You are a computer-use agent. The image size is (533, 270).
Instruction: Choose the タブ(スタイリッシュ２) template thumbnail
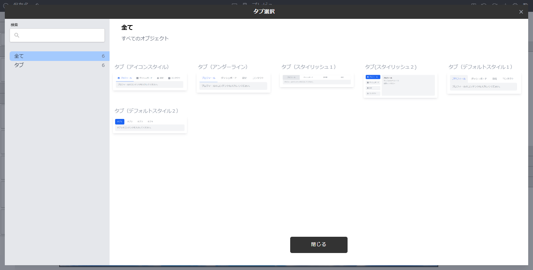pos(400,86)
